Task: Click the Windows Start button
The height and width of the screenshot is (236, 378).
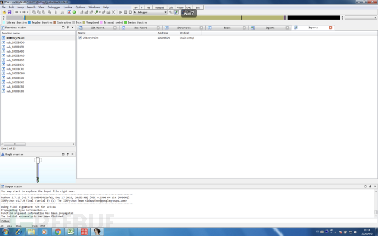Action: [5, 232]
